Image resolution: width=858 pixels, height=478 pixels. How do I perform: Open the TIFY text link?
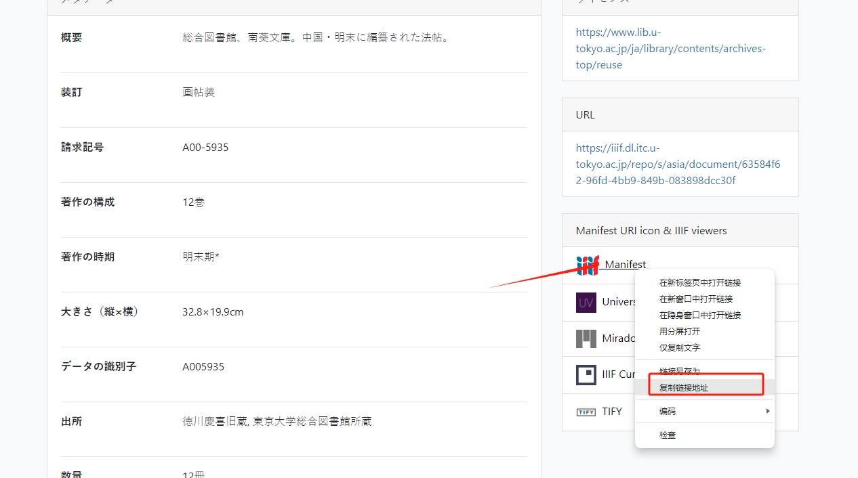point(611,411)
